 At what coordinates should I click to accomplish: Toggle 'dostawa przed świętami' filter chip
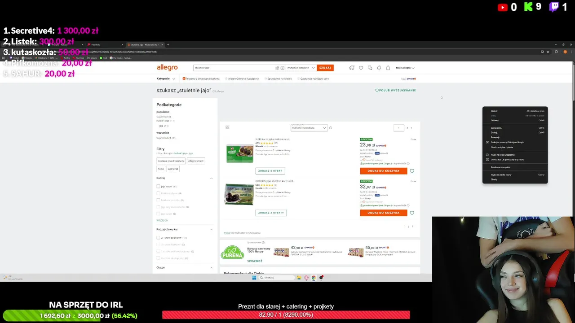pyautogui.click(x=171, y=161)
